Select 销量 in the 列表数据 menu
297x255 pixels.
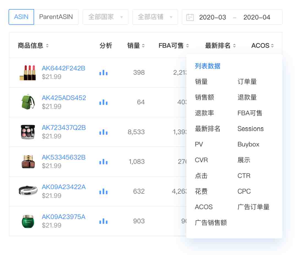(x=201, y=82)
